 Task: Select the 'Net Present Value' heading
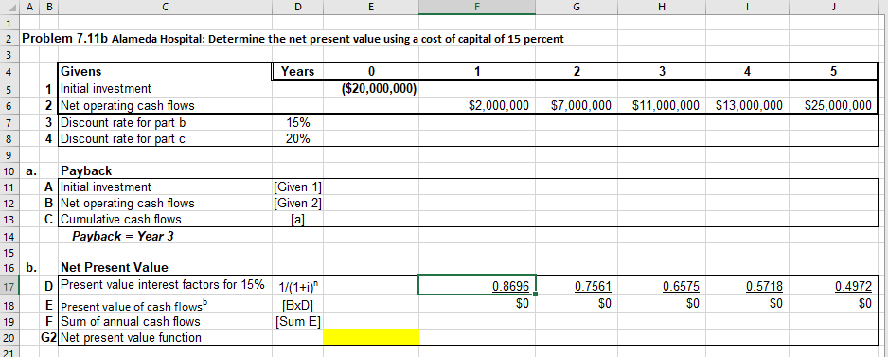pyautogui.click(x=115, y=267)
